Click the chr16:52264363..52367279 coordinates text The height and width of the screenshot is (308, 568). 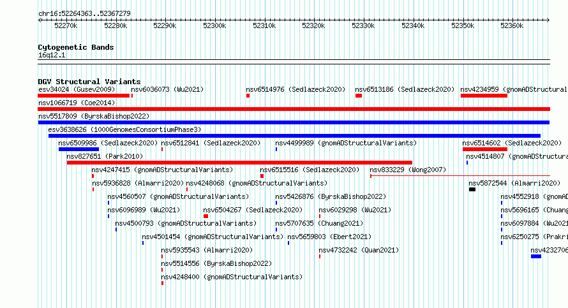[84, 14]
